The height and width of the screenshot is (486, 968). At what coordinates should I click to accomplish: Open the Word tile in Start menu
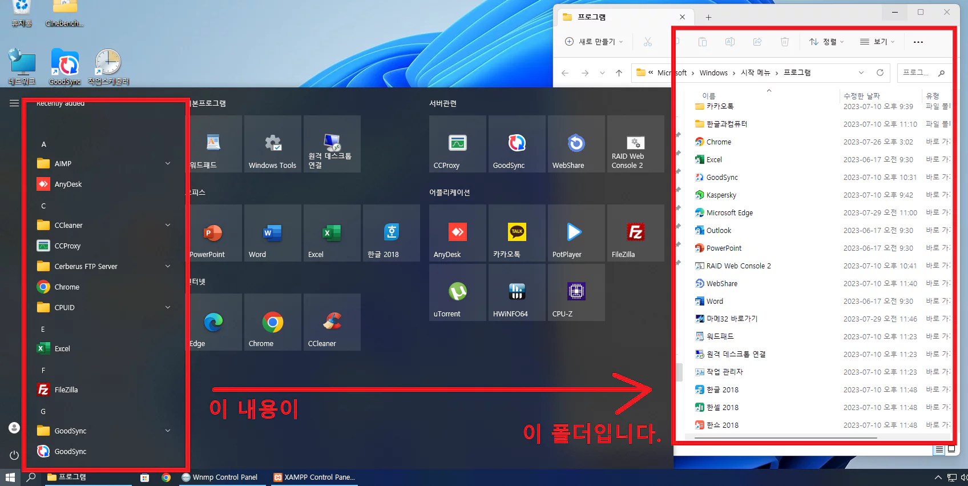[272, 233]
